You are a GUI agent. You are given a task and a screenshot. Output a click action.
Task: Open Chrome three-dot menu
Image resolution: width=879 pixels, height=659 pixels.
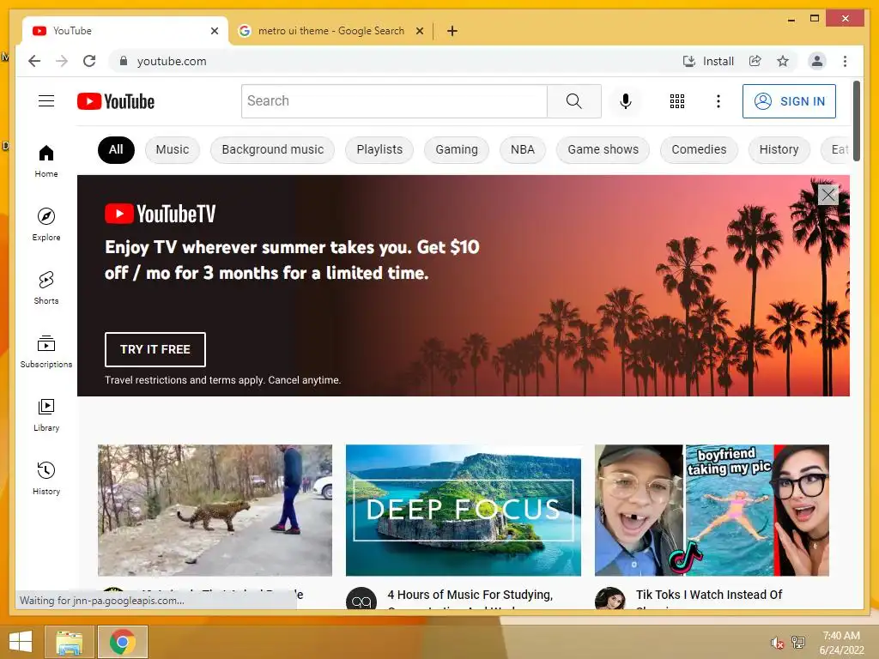(x=845, y=61)
